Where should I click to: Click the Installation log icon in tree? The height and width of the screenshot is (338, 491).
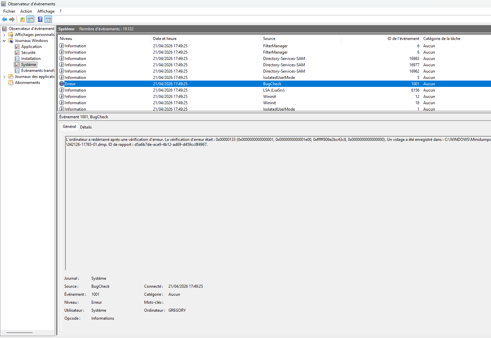[17, 59]
